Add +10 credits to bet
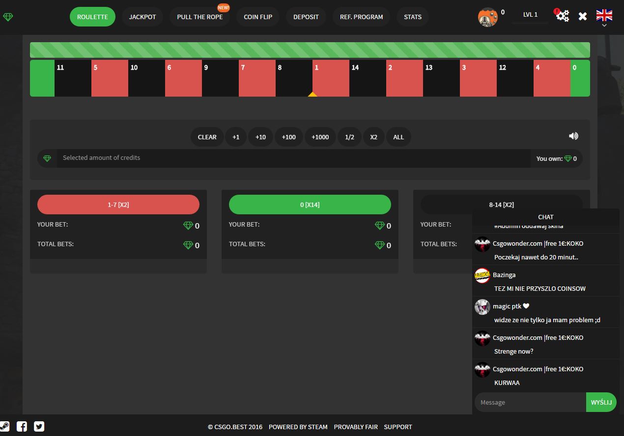 click(260, 137)
